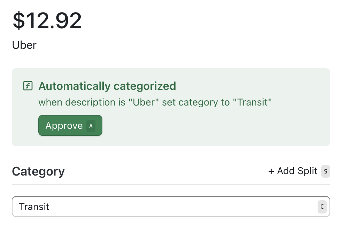Click the Transit category input field
Screen dimensions: 342x225
139,207
